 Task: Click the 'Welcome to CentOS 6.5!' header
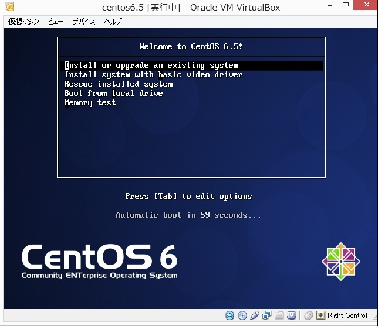[191, 46]
